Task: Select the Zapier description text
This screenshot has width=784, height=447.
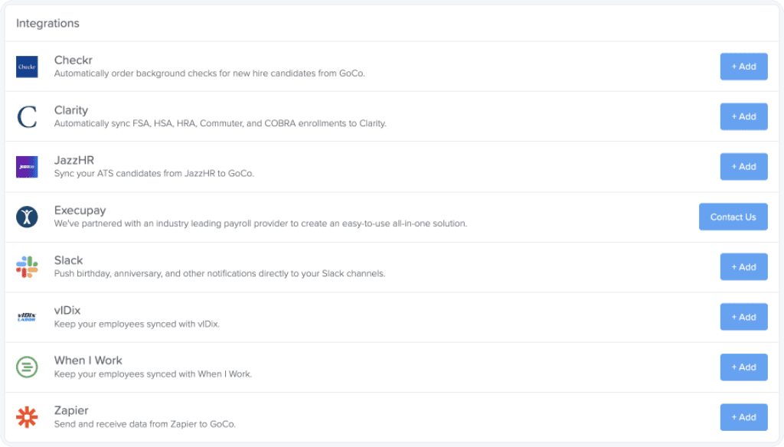Action: 145,424
